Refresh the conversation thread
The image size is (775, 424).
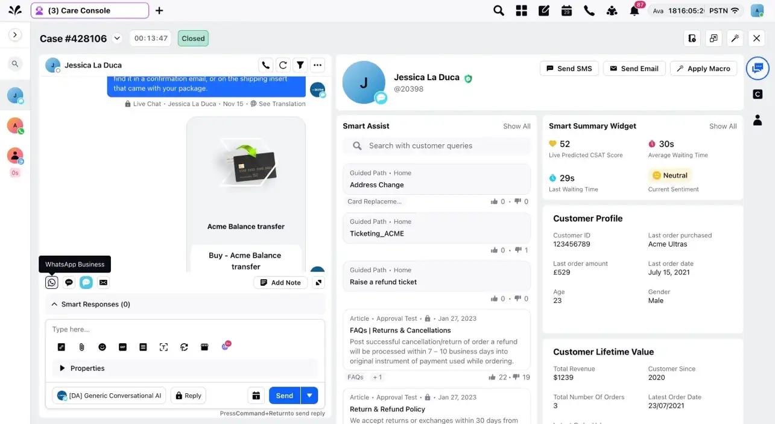(x=283, y=65)
